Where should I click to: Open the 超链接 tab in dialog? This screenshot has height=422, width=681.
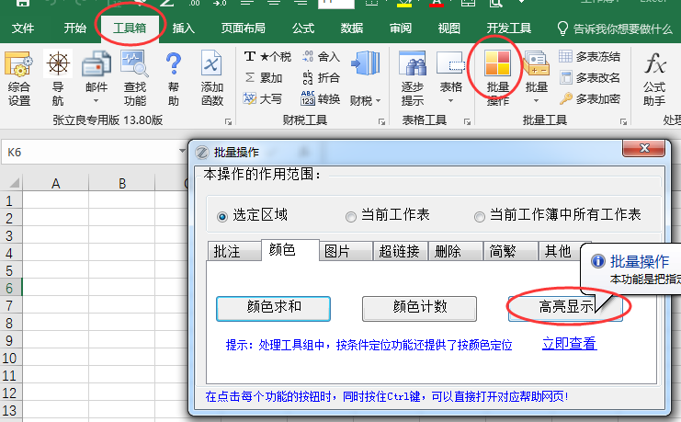[x=400, y=251]
